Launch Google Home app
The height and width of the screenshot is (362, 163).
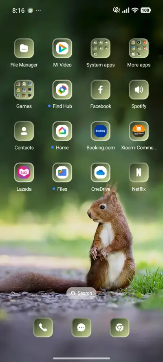(x=62, y=131)
